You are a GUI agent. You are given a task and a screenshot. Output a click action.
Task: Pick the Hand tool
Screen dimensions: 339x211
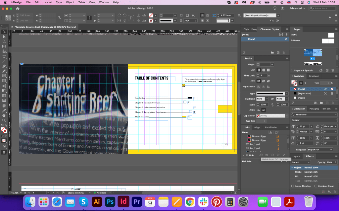click(4, 115)
